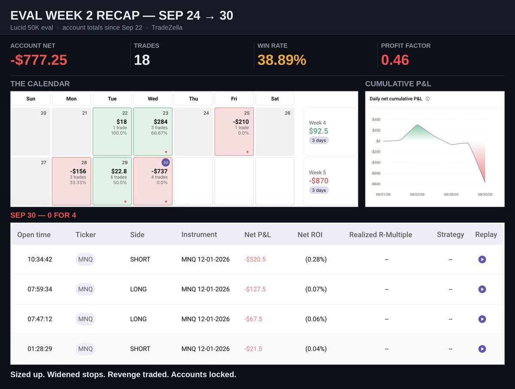
Task: Open the calendar day with -$737 loss
Action: tap(153, 181)
